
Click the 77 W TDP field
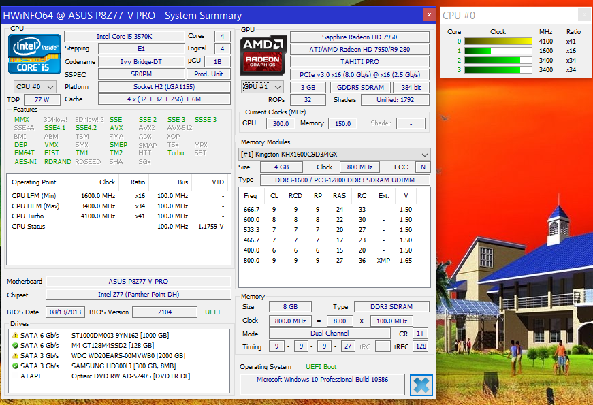[42, 100]
